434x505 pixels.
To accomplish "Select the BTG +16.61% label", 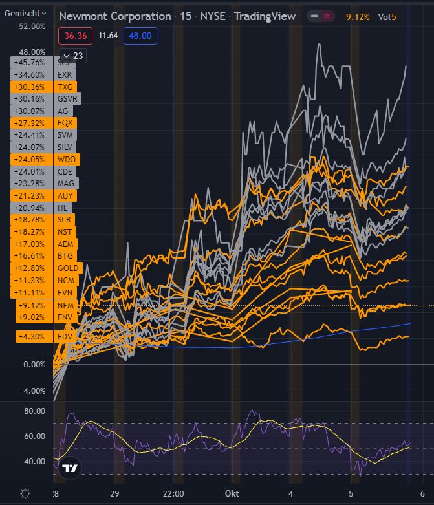I will click(x=43, y=255).
